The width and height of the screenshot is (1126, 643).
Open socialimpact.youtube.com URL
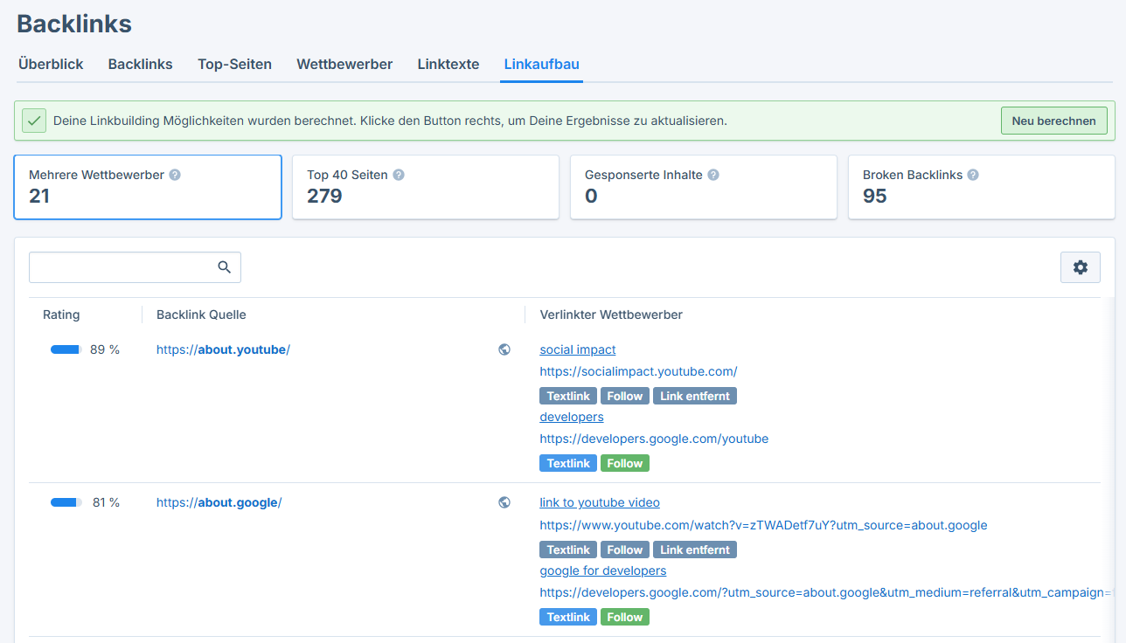638,371
